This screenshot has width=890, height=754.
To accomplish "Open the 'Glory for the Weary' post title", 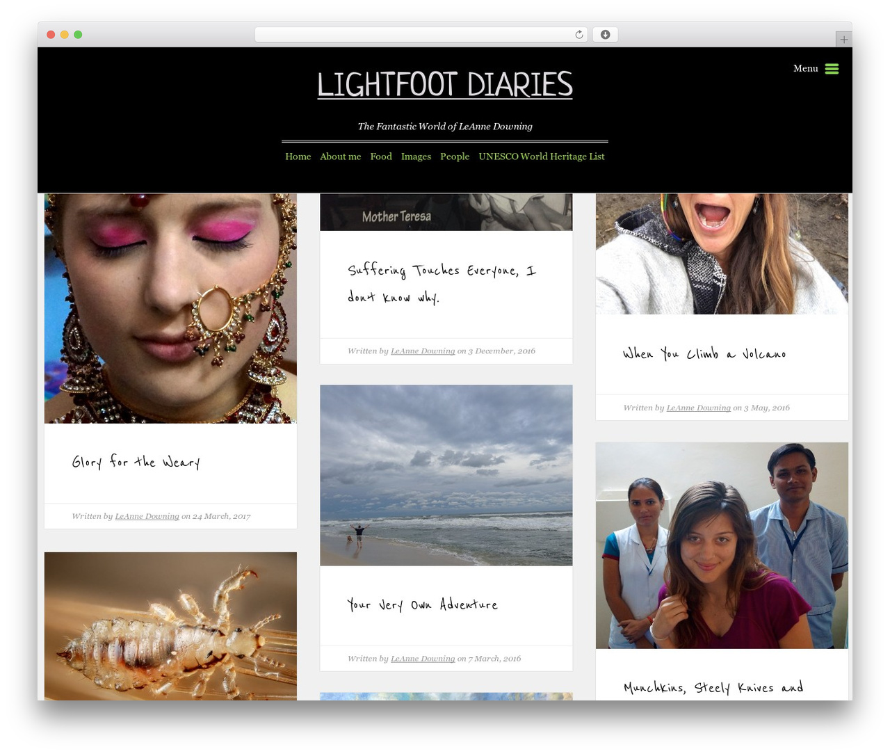I will [x=136, y=462].
